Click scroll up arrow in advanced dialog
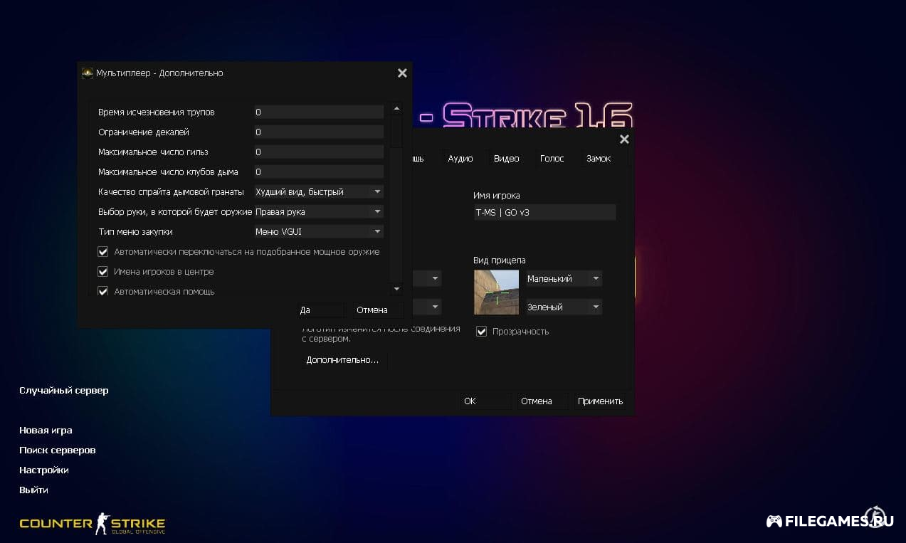The image size is (906, 543). (x=397, y=109)
